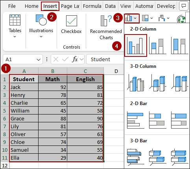
Task: Open the Comments speech bubble
Action: click(x=184, y=6)
